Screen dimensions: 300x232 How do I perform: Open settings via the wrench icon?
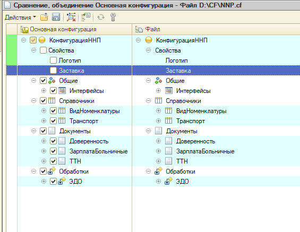click(x=113, y=17)
